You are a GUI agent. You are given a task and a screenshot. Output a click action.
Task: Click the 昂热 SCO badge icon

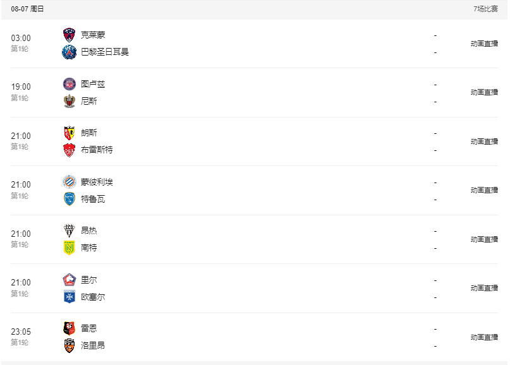pos(69,230)
